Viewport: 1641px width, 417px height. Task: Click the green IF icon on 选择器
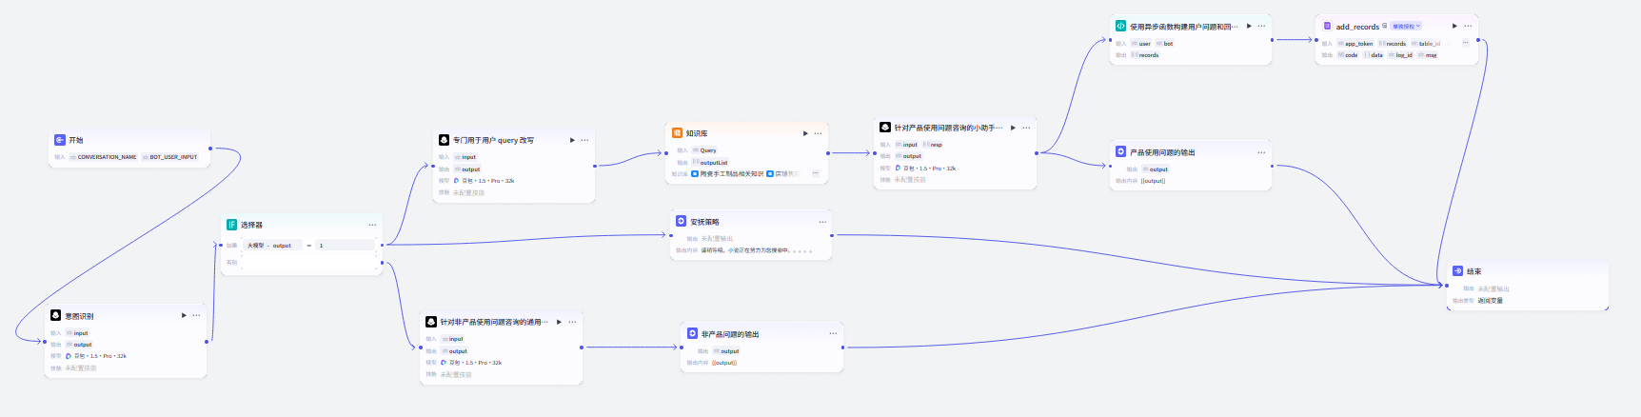[x=231, y=225]
